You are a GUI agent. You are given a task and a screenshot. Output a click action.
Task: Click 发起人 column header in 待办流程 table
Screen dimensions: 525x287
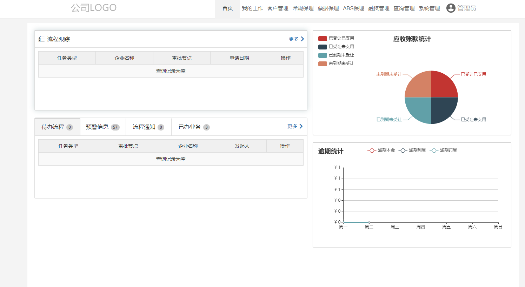coord(242,146)
